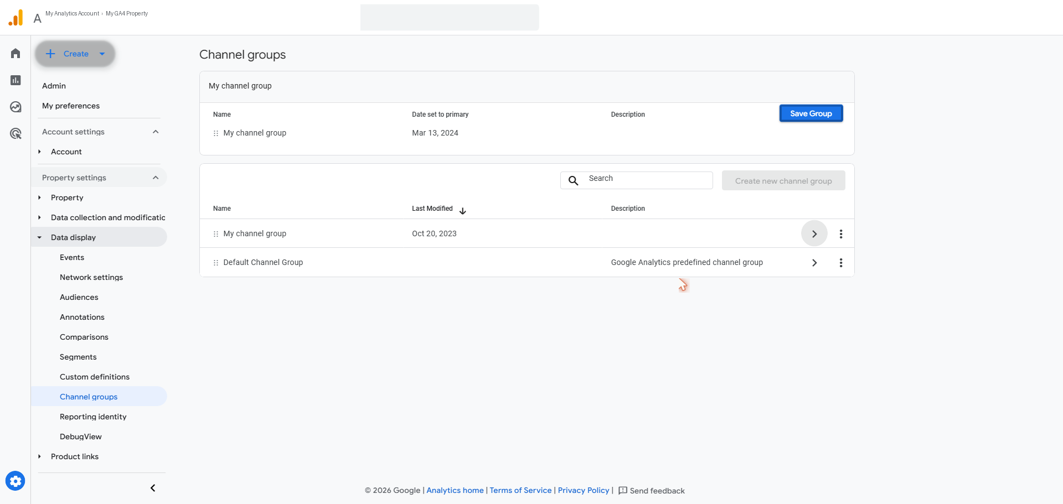The image size is (1063, 504).
Task: Grab drag handle of Default Channel Group
Action: [x=216, y=263]
